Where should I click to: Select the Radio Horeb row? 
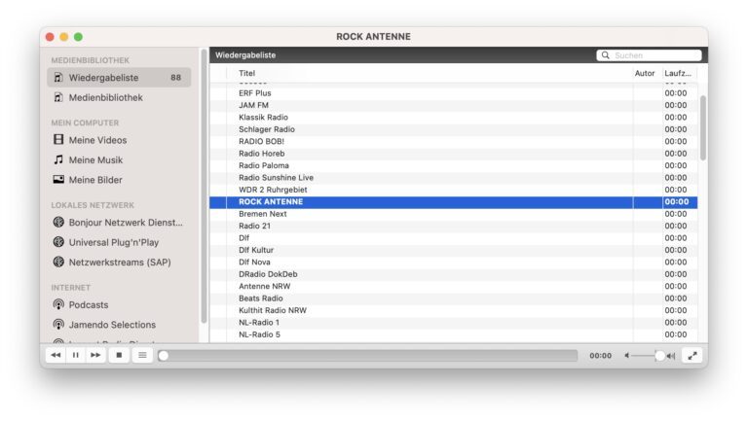[x=453, y=154]
